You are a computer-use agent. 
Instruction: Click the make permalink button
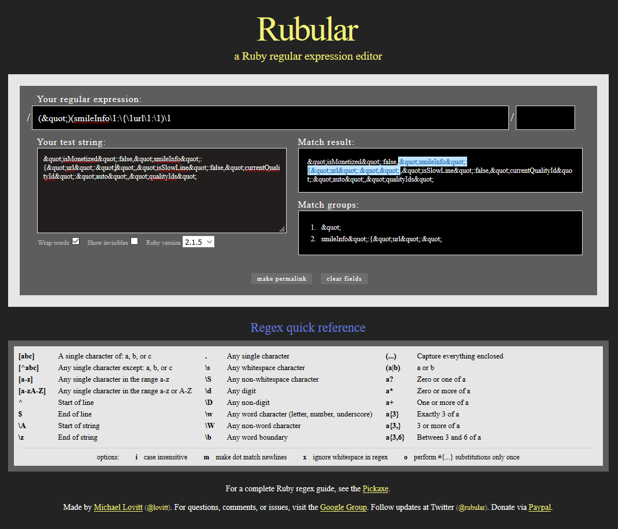click(281, 278)
